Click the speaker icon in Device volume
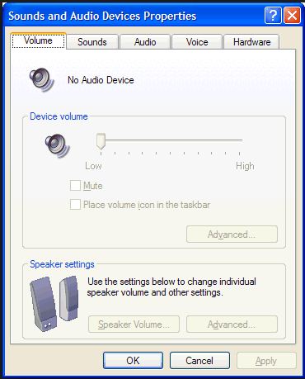The image size is (305, 379). [57, 146]
